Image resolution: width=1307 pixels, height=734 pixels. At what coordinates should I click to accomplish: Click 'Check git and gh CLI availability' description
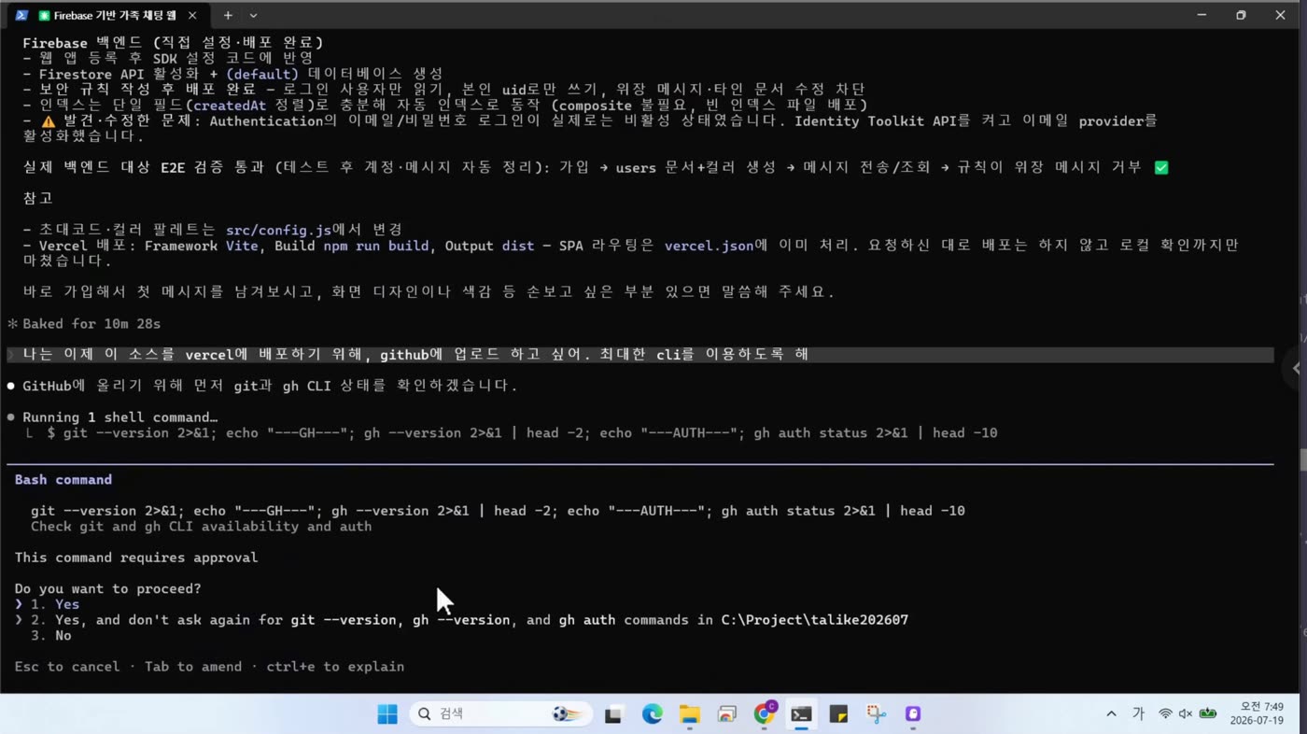(201, 527)
